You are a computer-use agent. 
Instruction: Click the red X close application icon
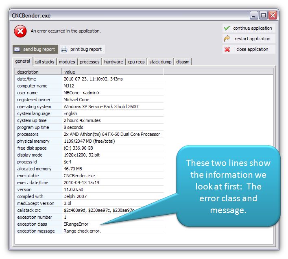227,50
